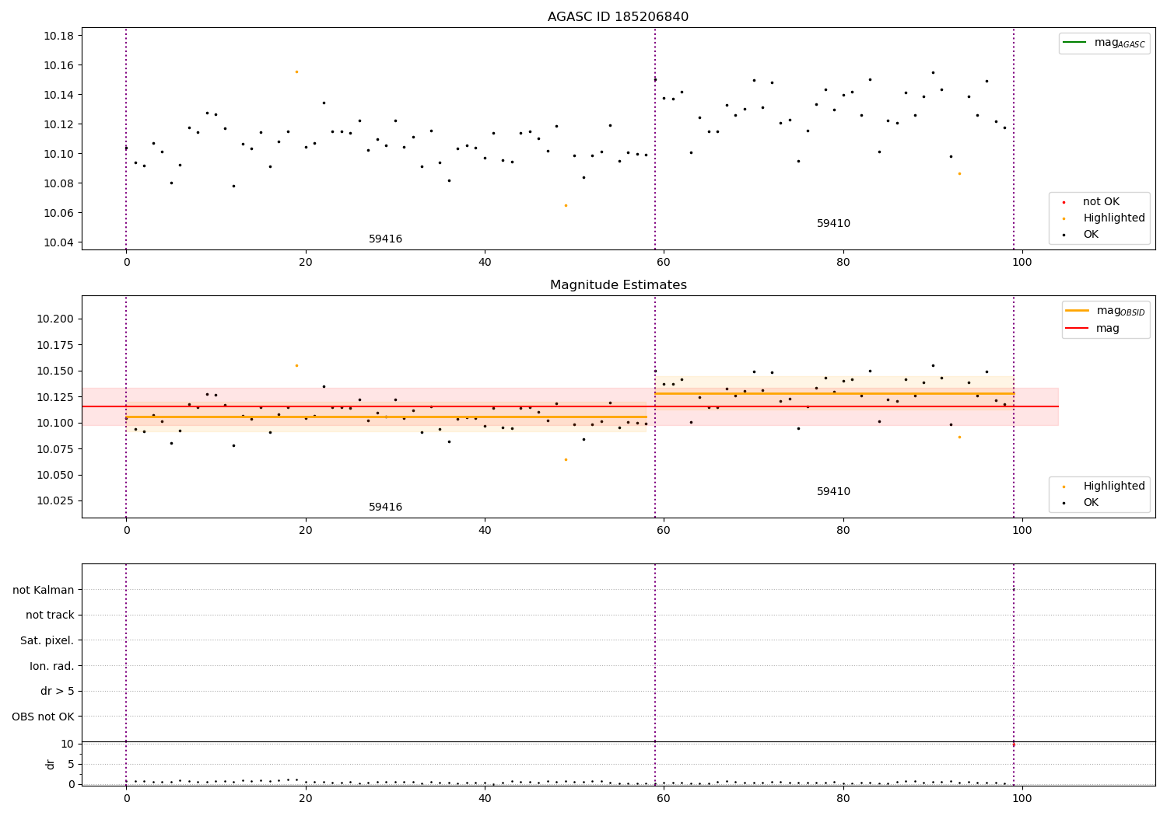Click the 'dr' y-axis label
The width and height of the screenshot is (1167, 816).
pos(51,764)
